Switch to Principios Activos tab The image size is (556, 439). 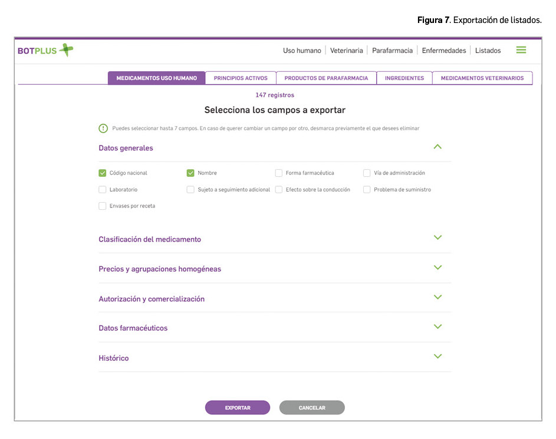pyautogui.click(x=241, y=78)
